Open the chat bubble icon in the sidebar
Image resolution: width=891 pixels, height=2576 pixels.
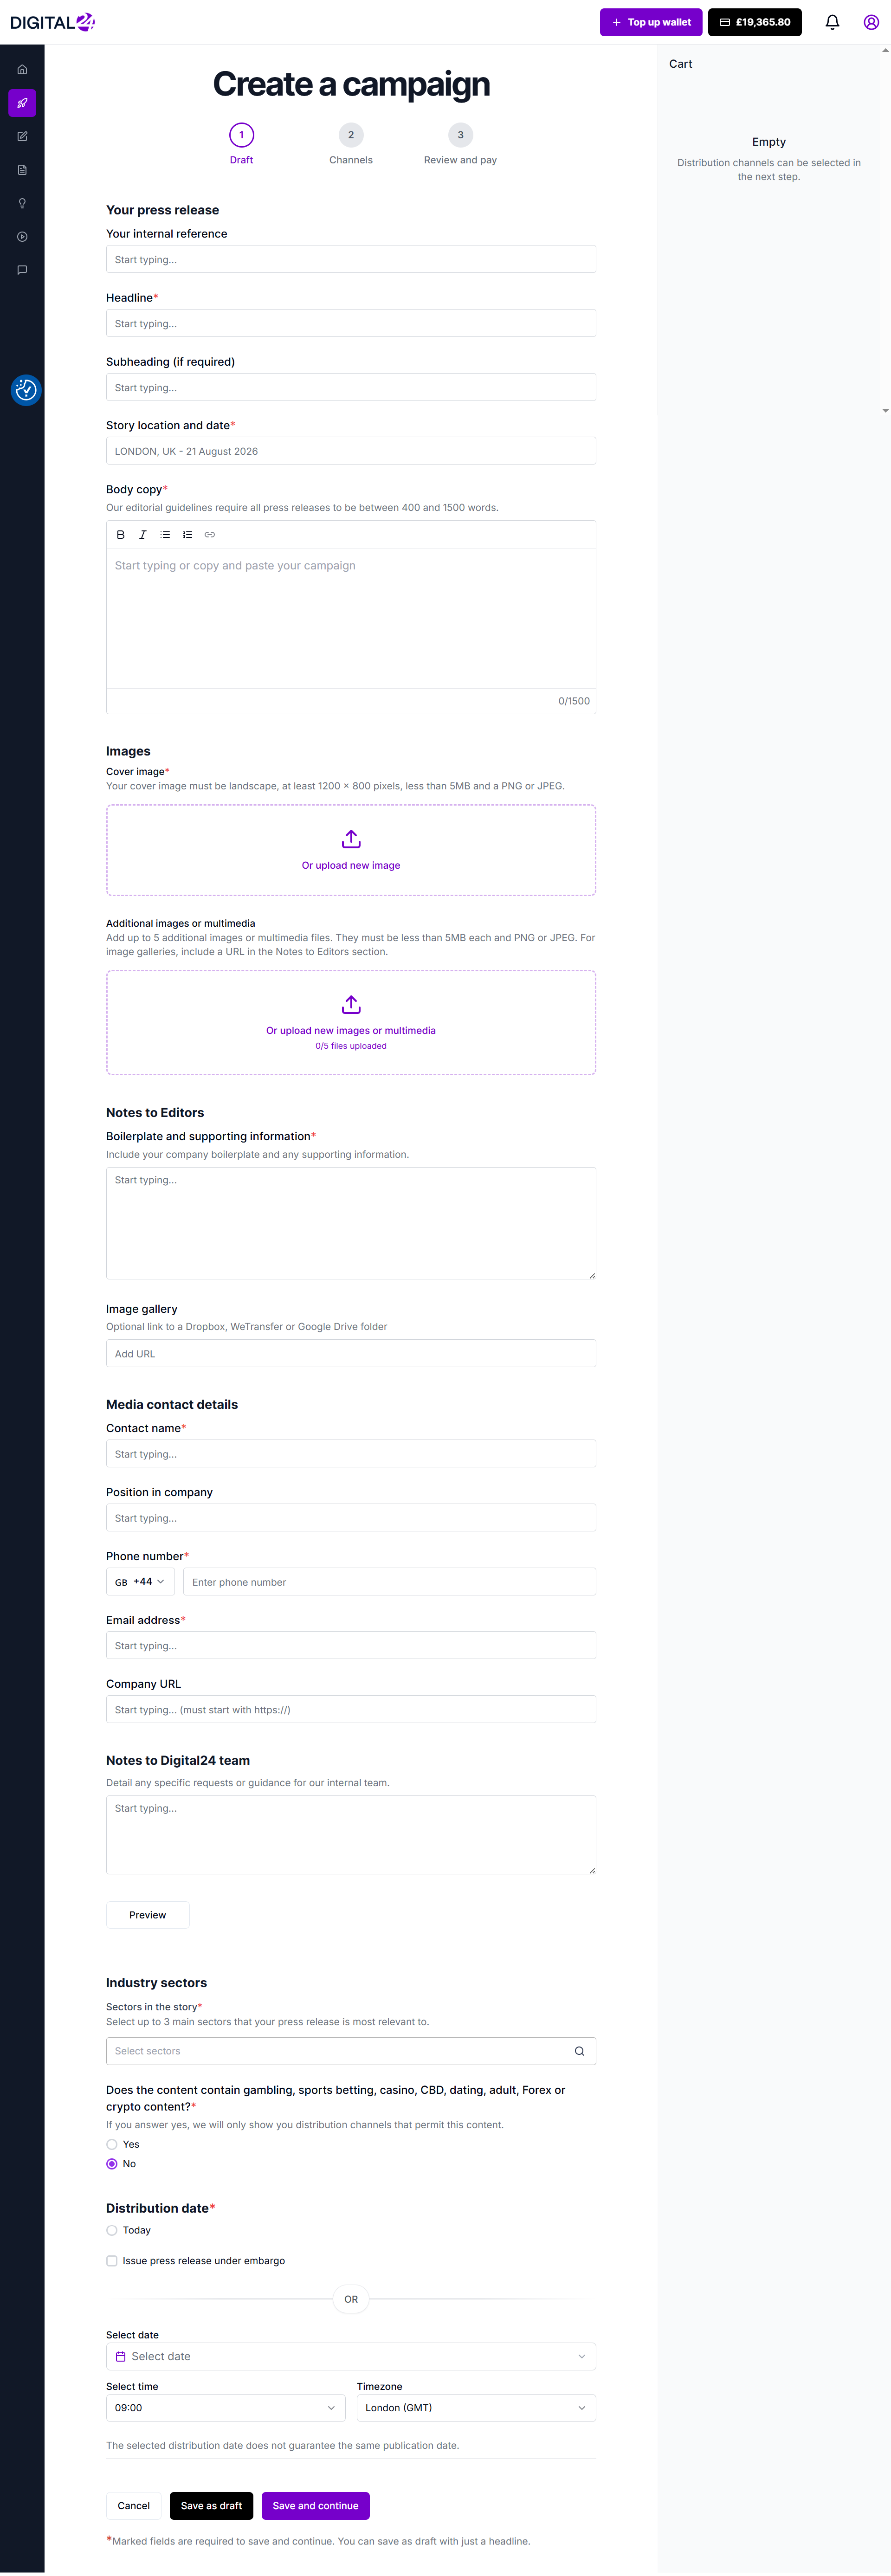click(22, 270)
